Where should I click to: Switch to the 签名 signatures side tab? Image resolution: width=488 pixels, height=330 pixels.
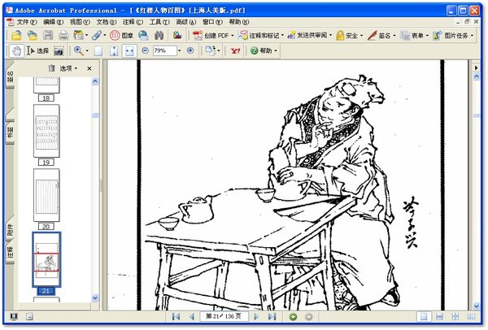coord(10,75)
